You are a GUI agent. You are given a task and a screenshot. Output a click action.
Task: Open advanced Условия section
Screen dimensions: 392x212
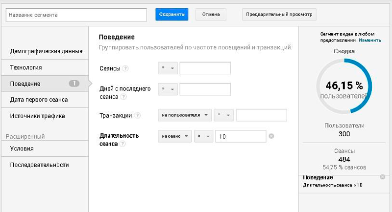(x=45, y=148)
